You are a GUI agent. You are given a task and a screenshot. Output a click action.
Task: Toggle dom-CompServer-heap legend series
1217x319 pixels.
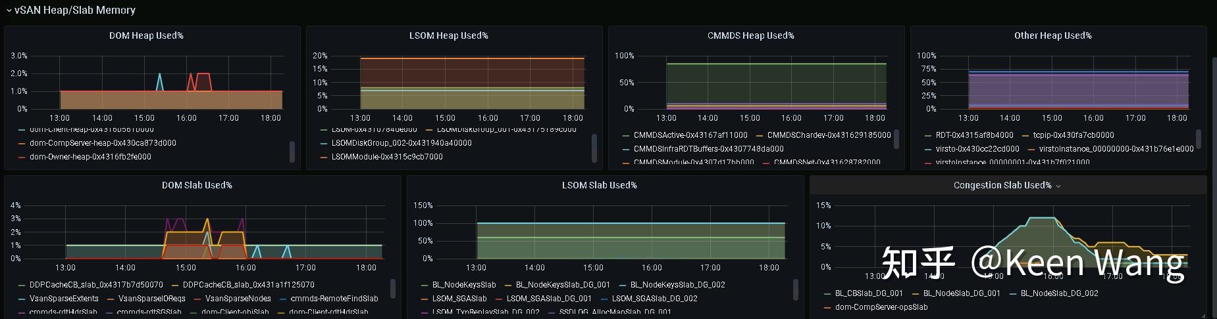103,142
